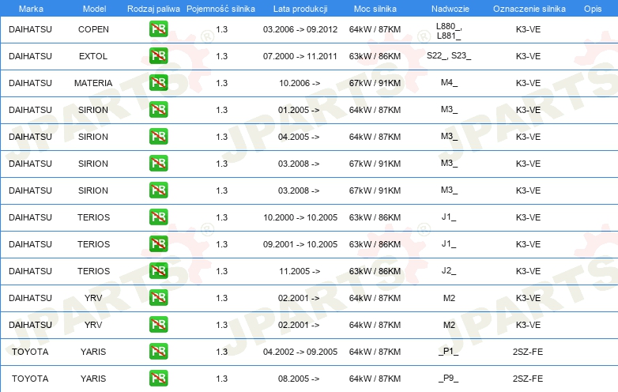Image resolution: width=618 pixels, height=392 pixels.
Task: Select body code L880_, L881_
Action: pyautogui.click(x=449, y=31)
